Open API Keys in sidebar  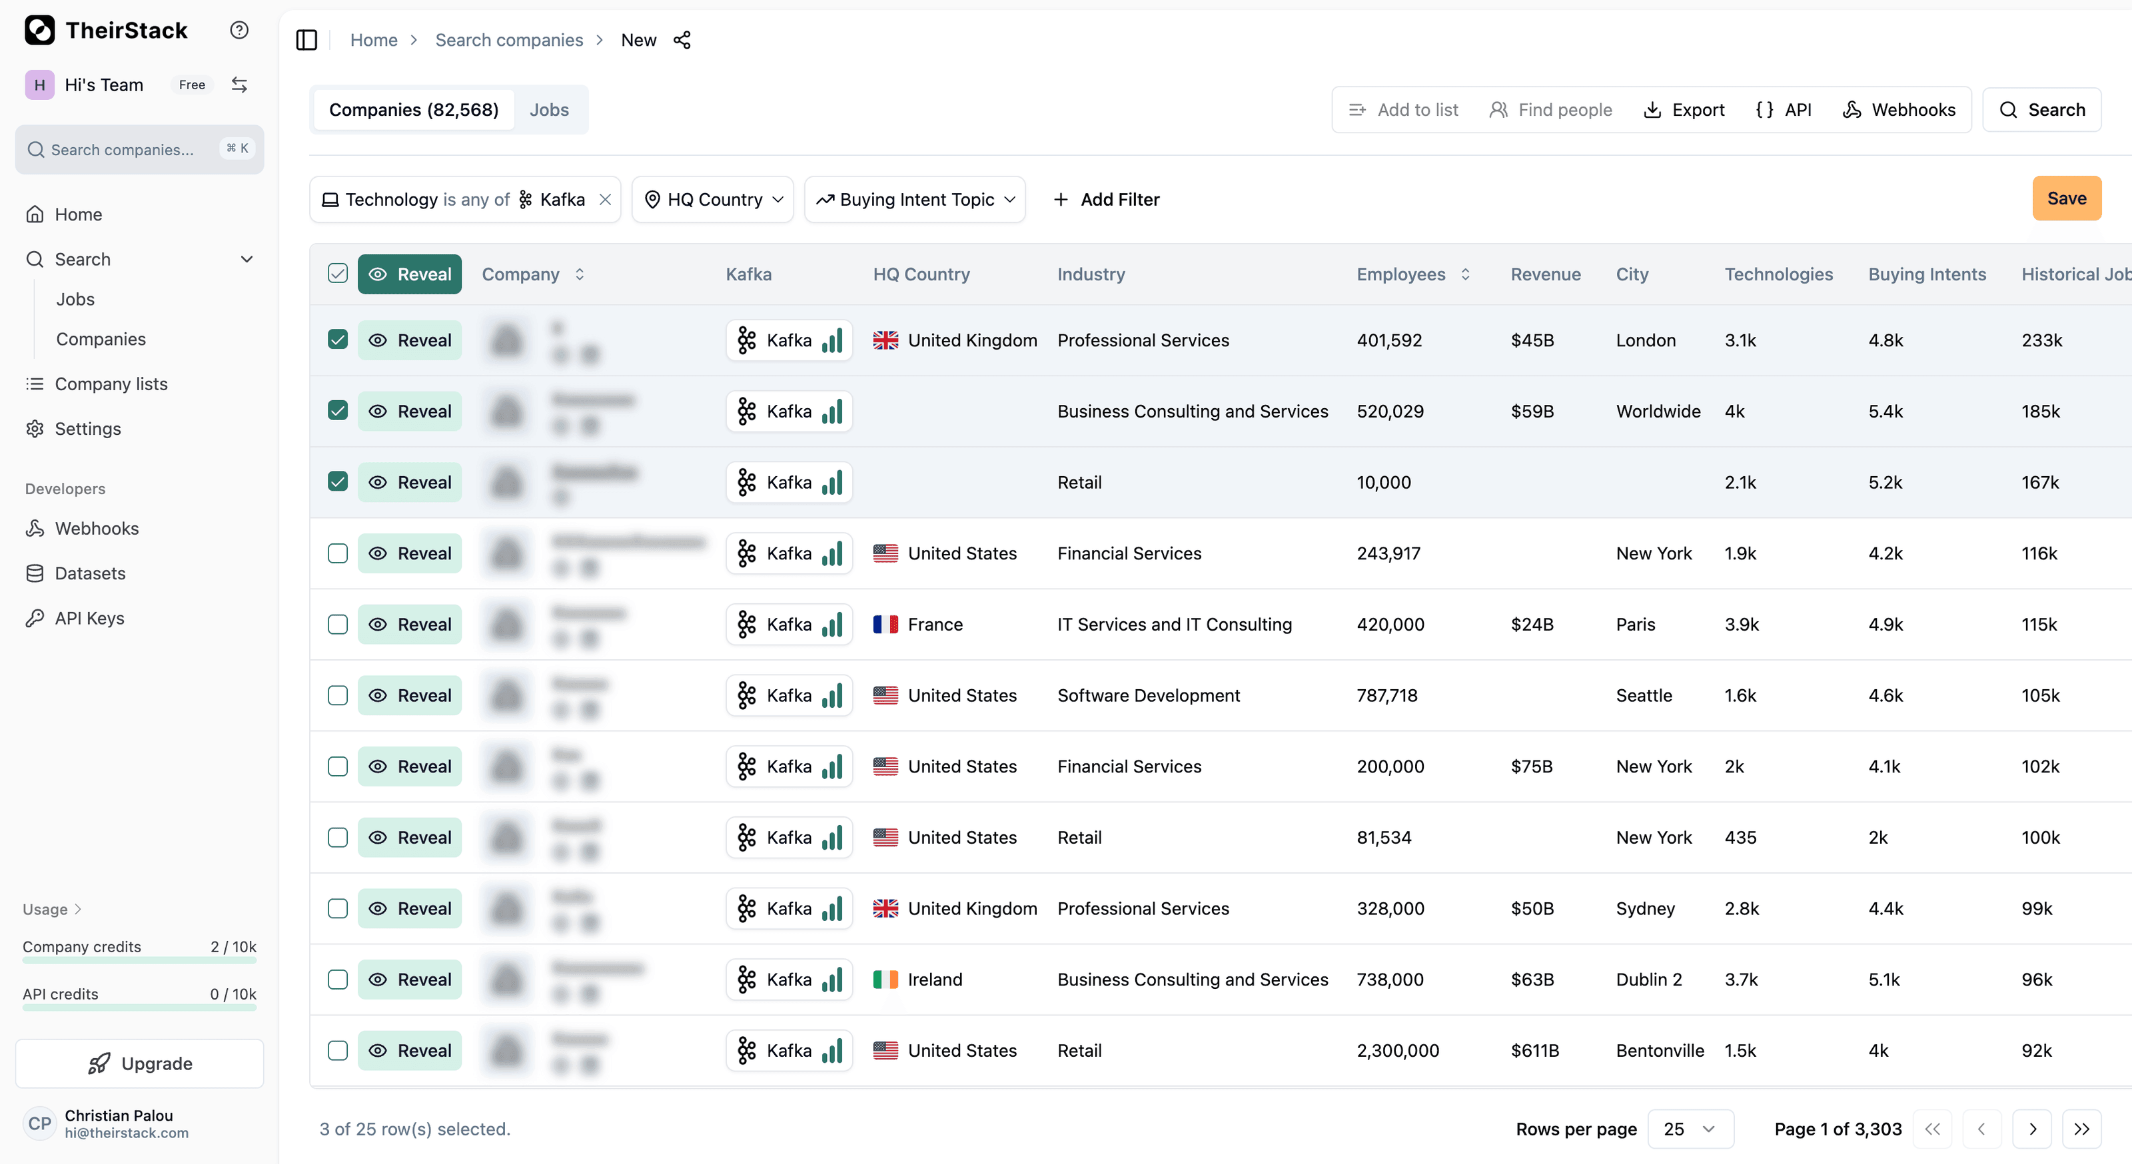[x=89, y=618]
